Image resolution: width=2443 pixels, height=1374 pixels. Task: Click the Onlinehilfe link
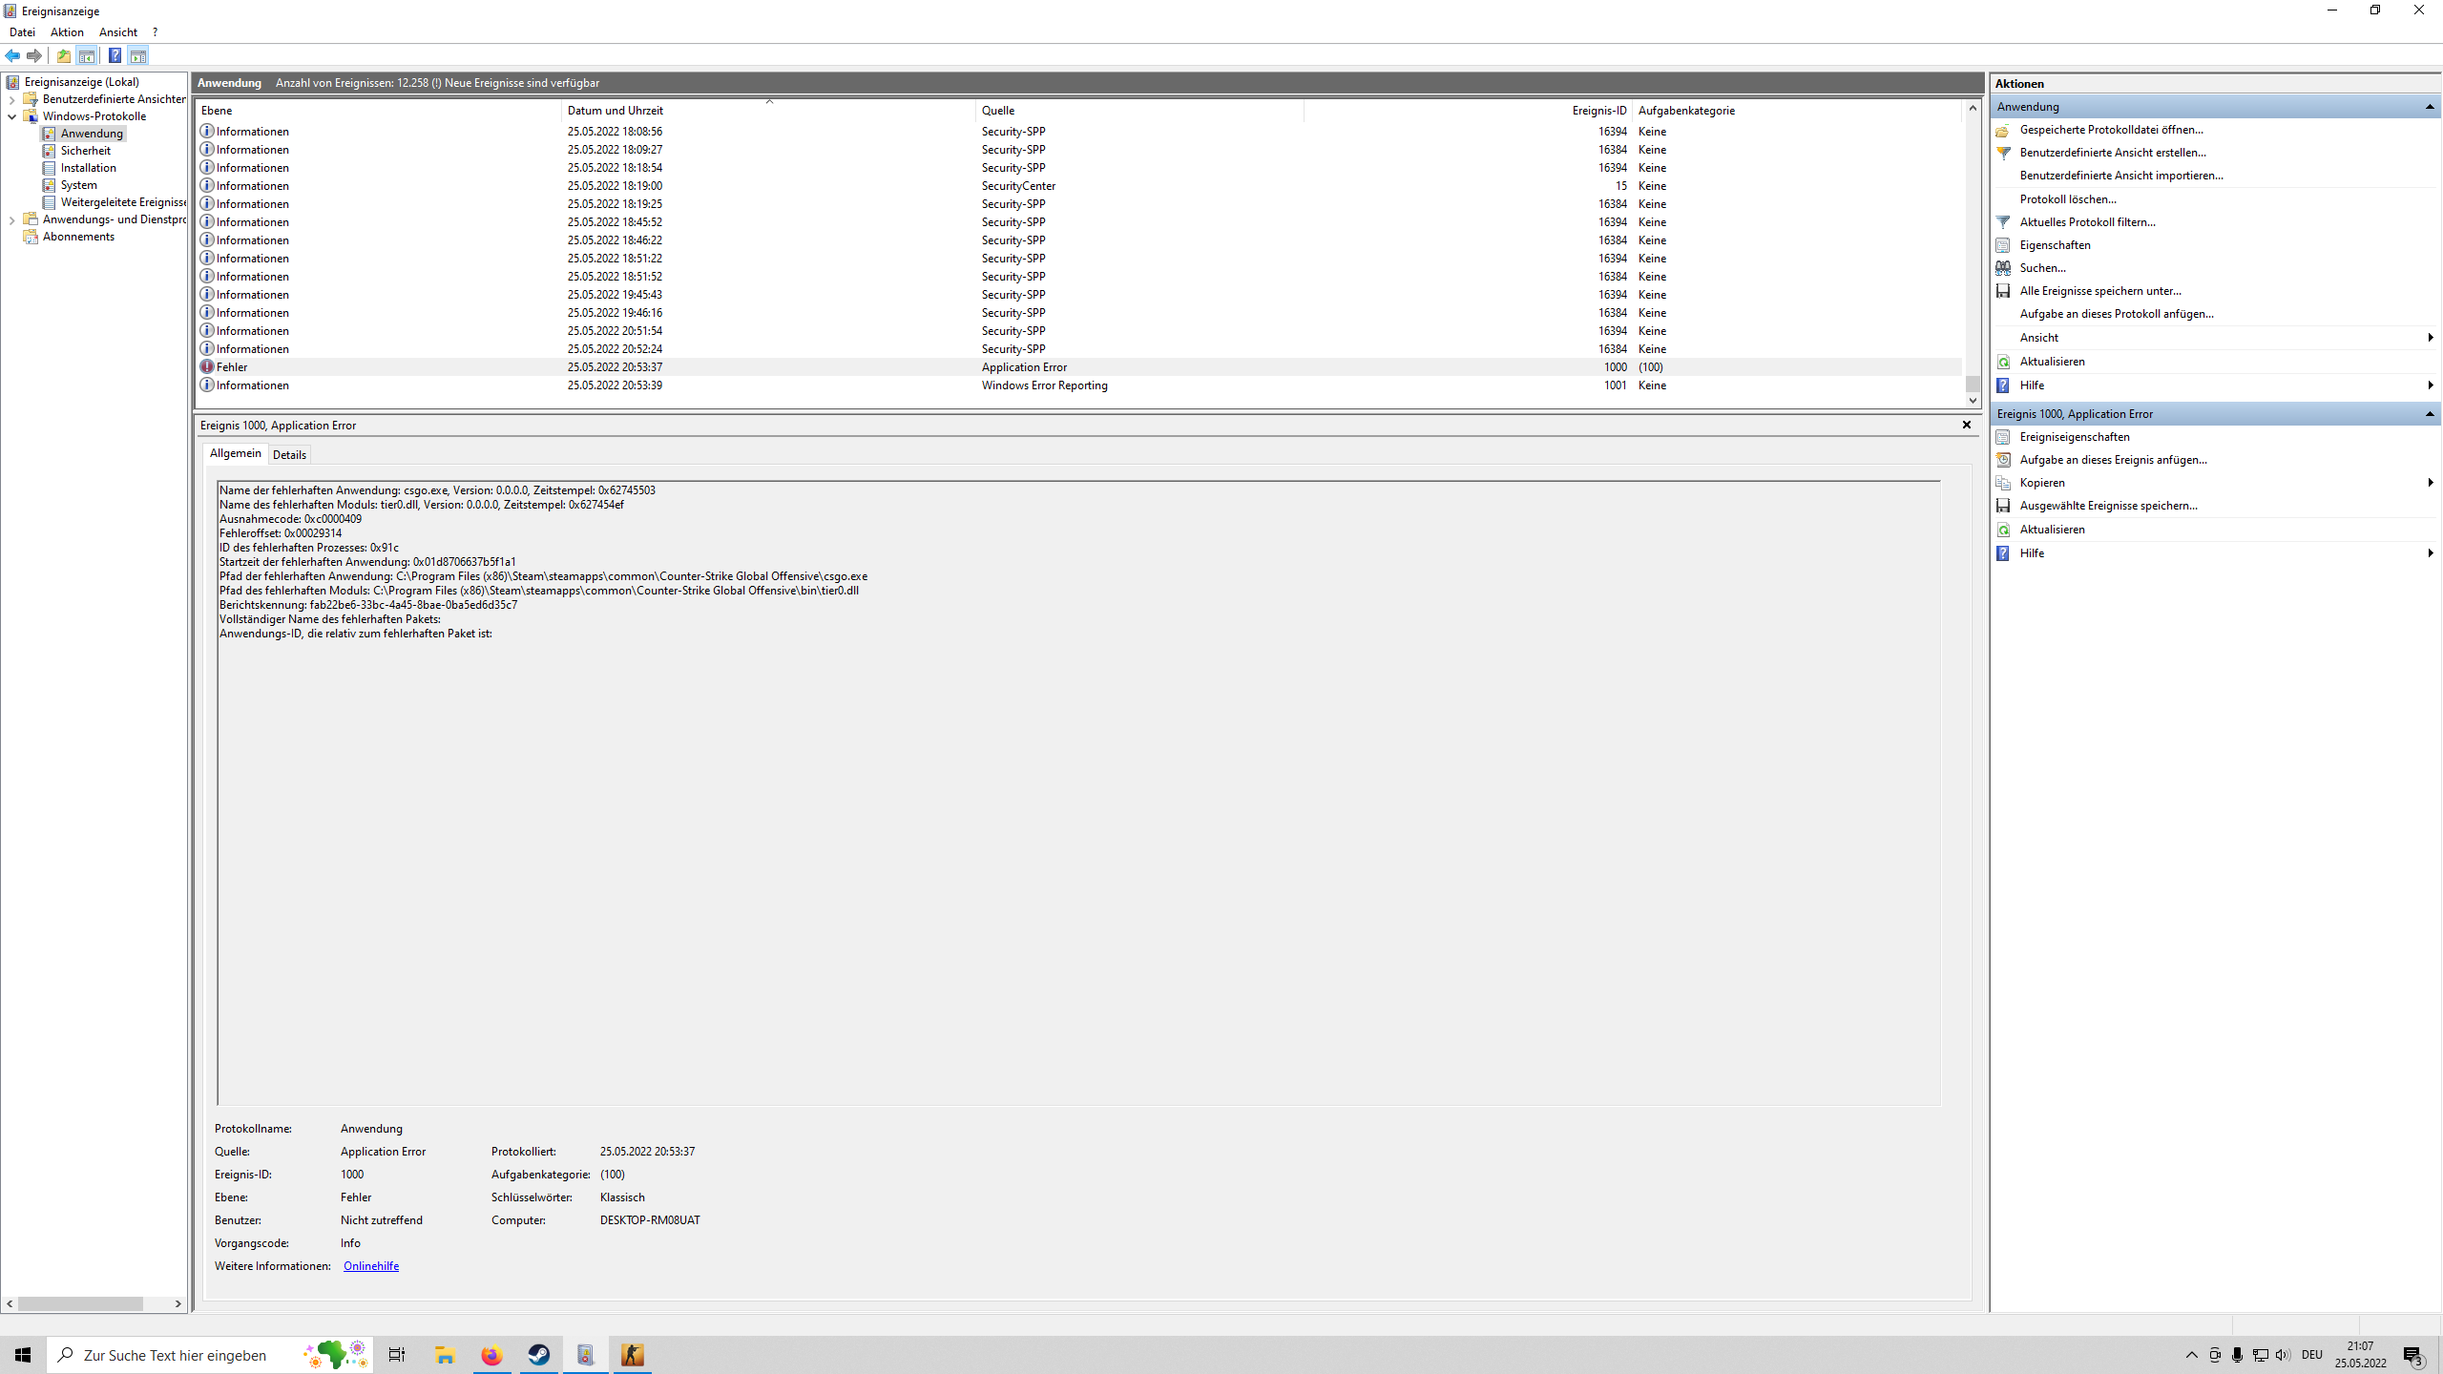click(x=370, y=1266)
